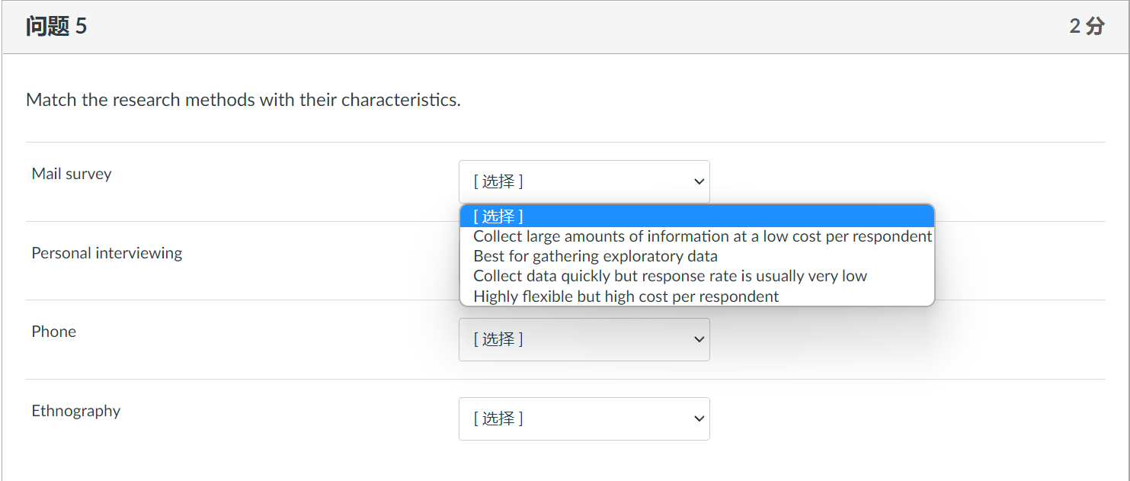
Task: Open the Mail survey answer dropdown
Action: click(584, 181)
